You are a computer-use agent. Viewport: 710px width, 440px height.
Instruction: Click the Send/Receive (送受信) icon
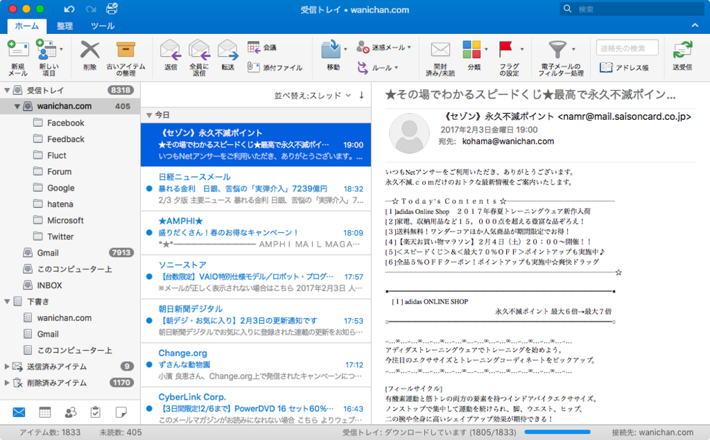682,50
